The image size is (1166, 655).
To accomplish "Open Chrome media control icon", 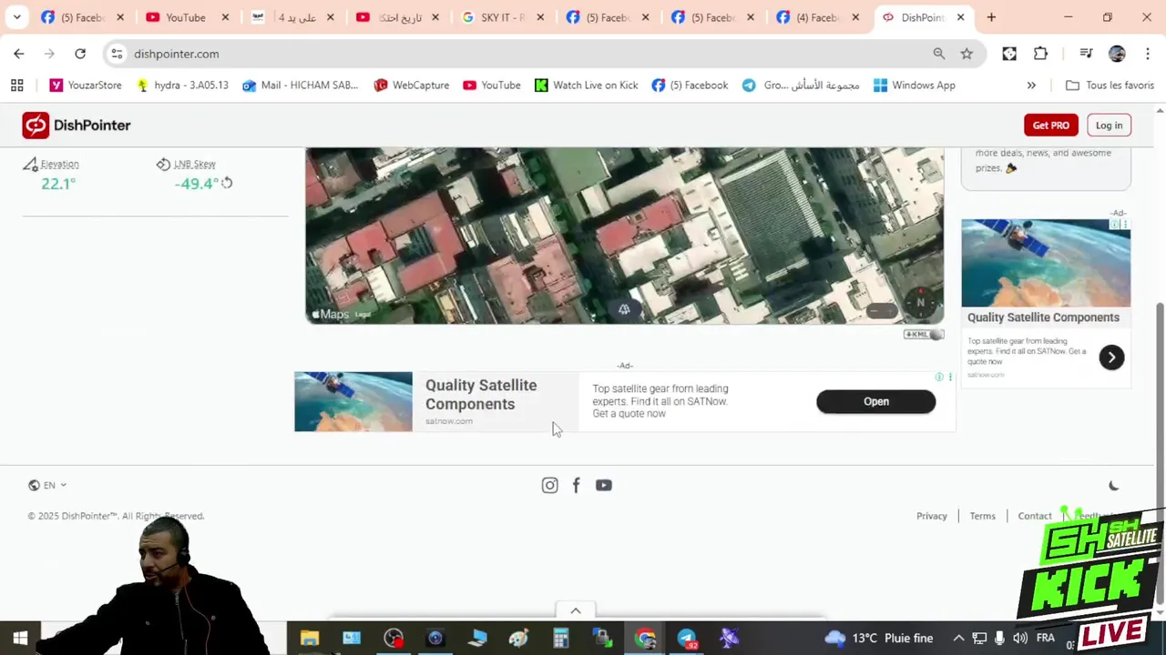I will pyautogui.click(x=1086, y=54).
